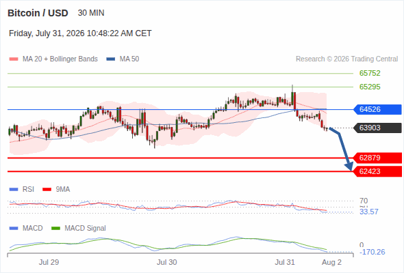Click the blue RSI legend swatch
The image size is (404, 273).
14,190
